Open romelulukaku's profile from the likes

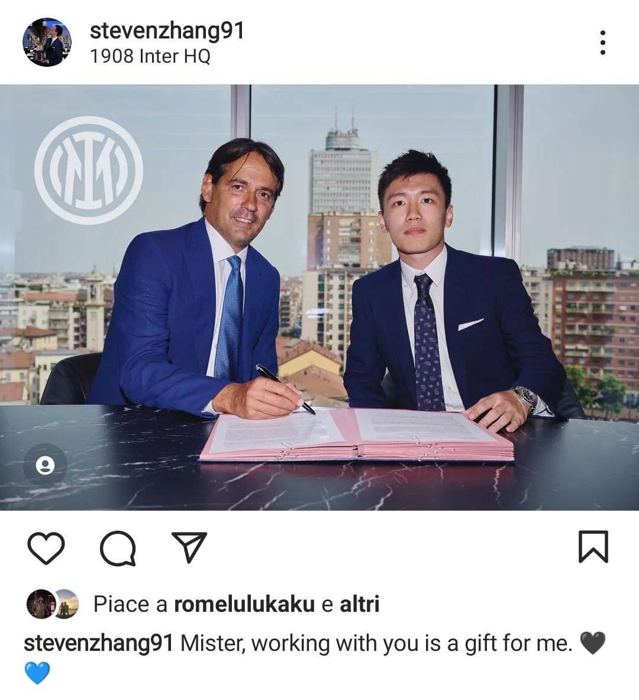244,605
